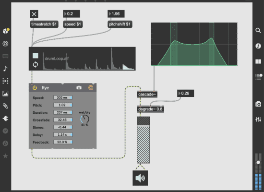The height and width of the screenshot is (192, 264).
Task: Open the images browser in the sidebar
Action: click(x=5, y=94)
